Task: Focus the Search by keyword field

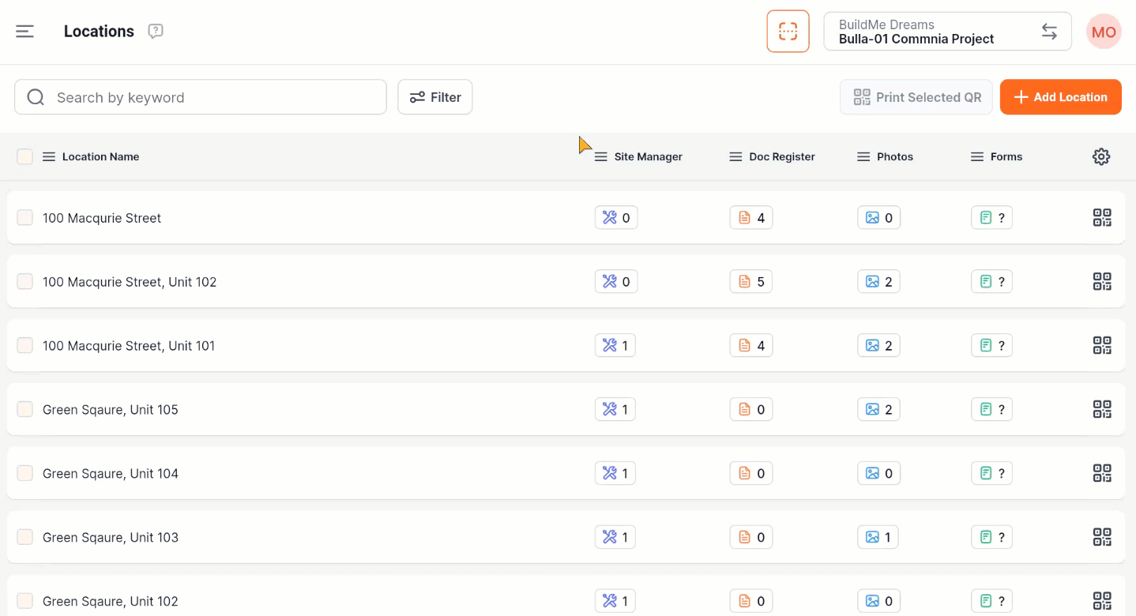Action: click(201, 97)
